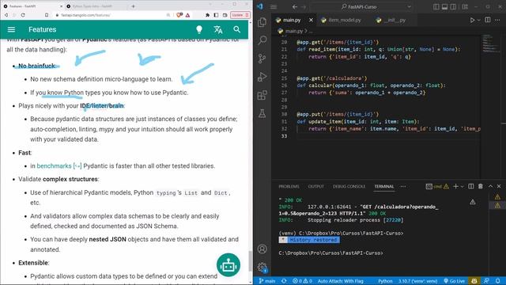Image resolution: width=506 pixels, height=285 pixels.
Task: Open the benchmarks link
Action: (x=59, y=165)
